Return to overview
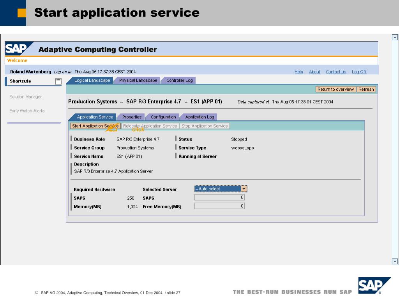Image resolution: width=399 pixels, height=299 pixels. 335,89
